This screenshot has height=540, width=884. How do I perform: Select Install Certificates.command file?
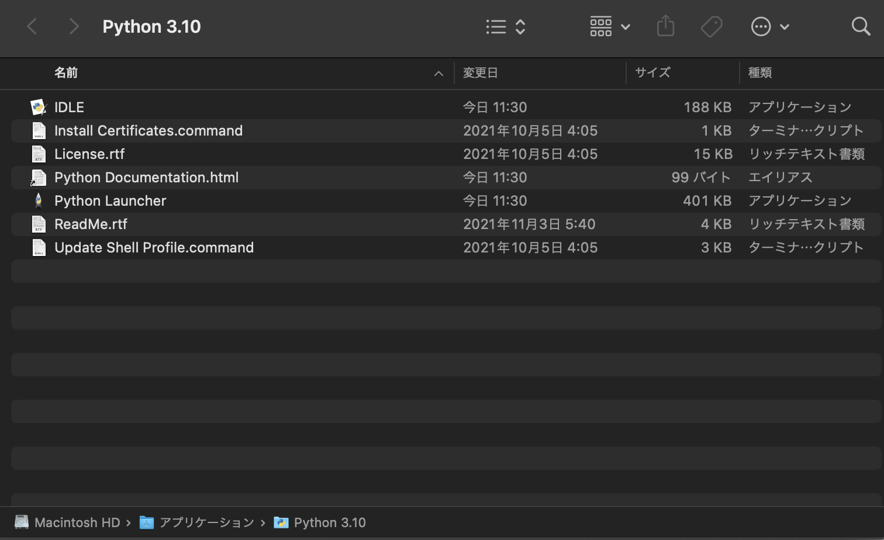click(x=149, y=131)
